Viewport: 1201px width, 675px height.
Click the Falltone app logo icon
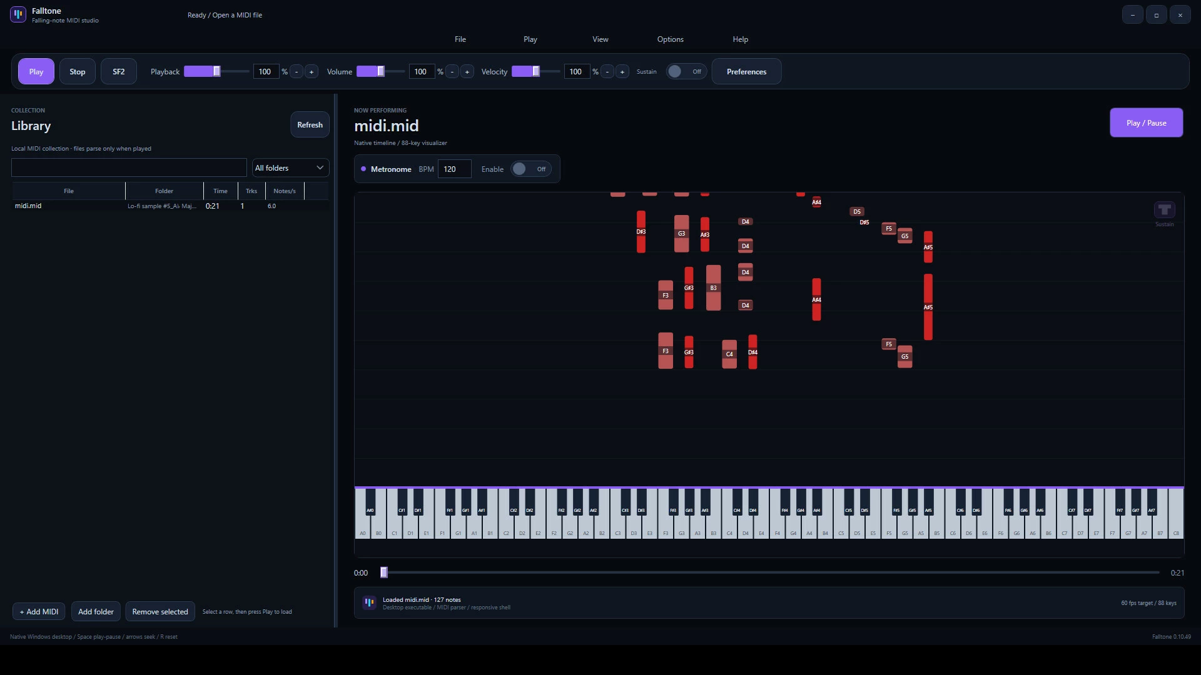(x=18, y=14)
